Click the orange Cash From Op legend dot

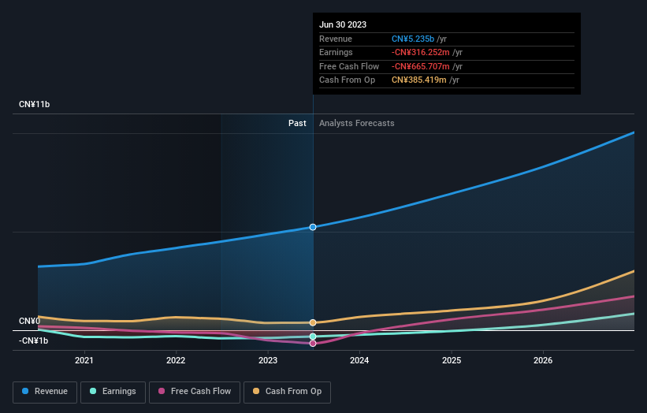[x=256, y=391]
